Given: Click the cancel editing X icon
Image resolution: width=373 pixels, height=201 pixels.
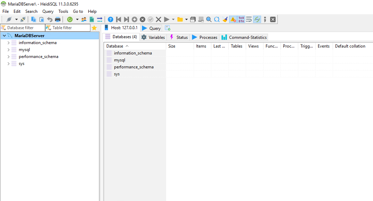Looking at the screenshot, I should (x=159, y=19).
